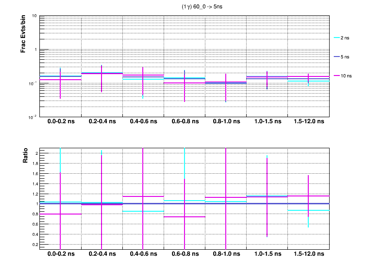The image size is (369, 265).
Task: Click the '10' tick on upper y-axis
Action: click(x=35, y=16)
